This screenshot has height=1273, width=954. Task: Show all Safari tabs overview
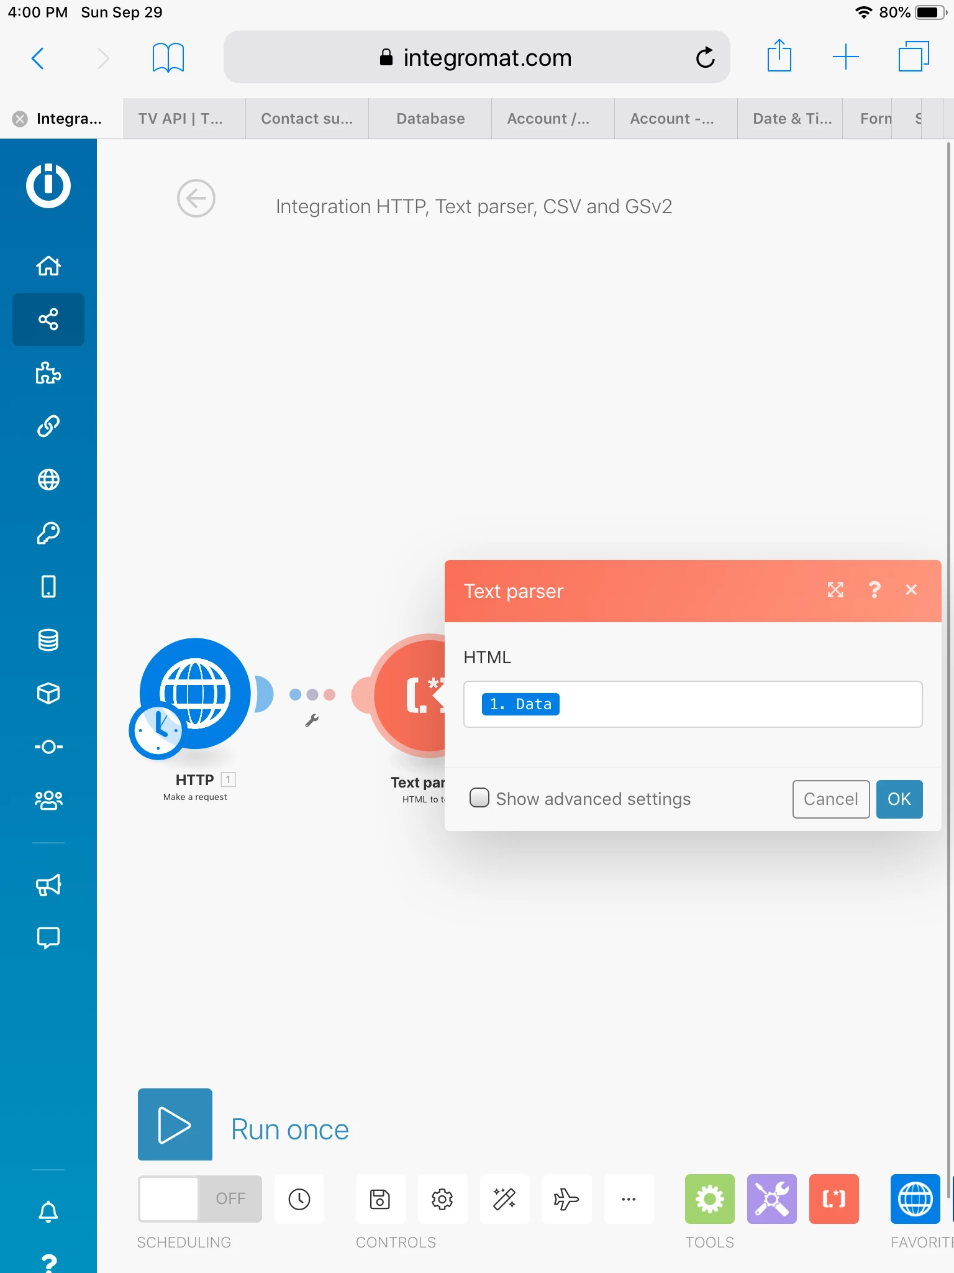pyautogui.click(x=914, y=57)
